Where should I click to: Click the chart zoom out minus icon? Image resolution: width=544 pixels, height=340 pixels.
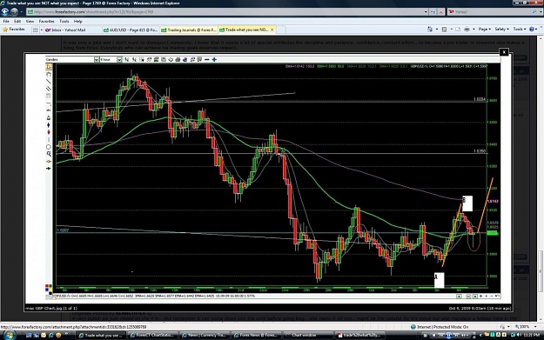click(x=207, y=60)
